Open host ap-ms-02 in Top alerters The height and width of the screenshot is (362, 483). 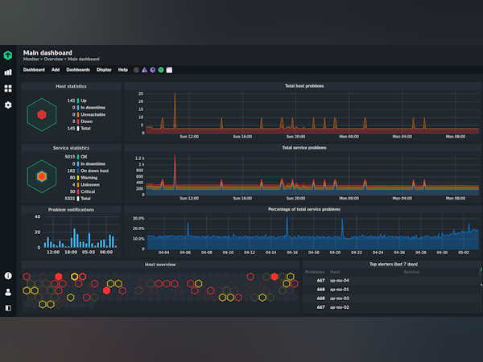click(x=340, y=307)
